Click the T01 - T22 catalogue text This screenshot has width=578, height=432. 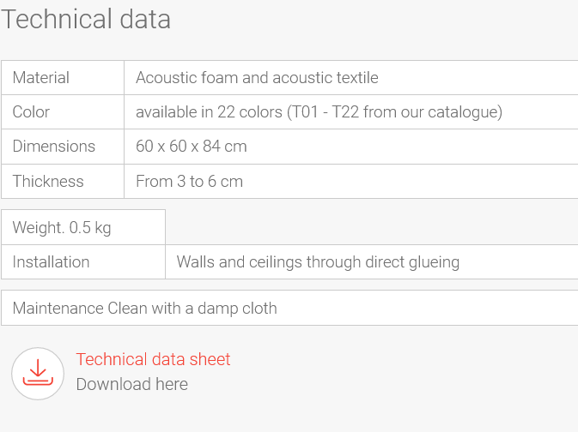(394, 112)
